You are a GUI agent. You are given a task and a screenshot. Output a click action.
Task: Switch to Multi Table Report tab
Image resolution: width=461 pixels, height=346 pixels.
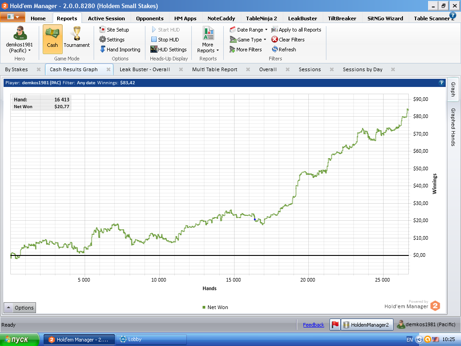(215, 69)
